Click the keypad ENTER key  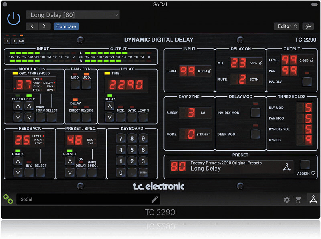(x=143, y=173)
